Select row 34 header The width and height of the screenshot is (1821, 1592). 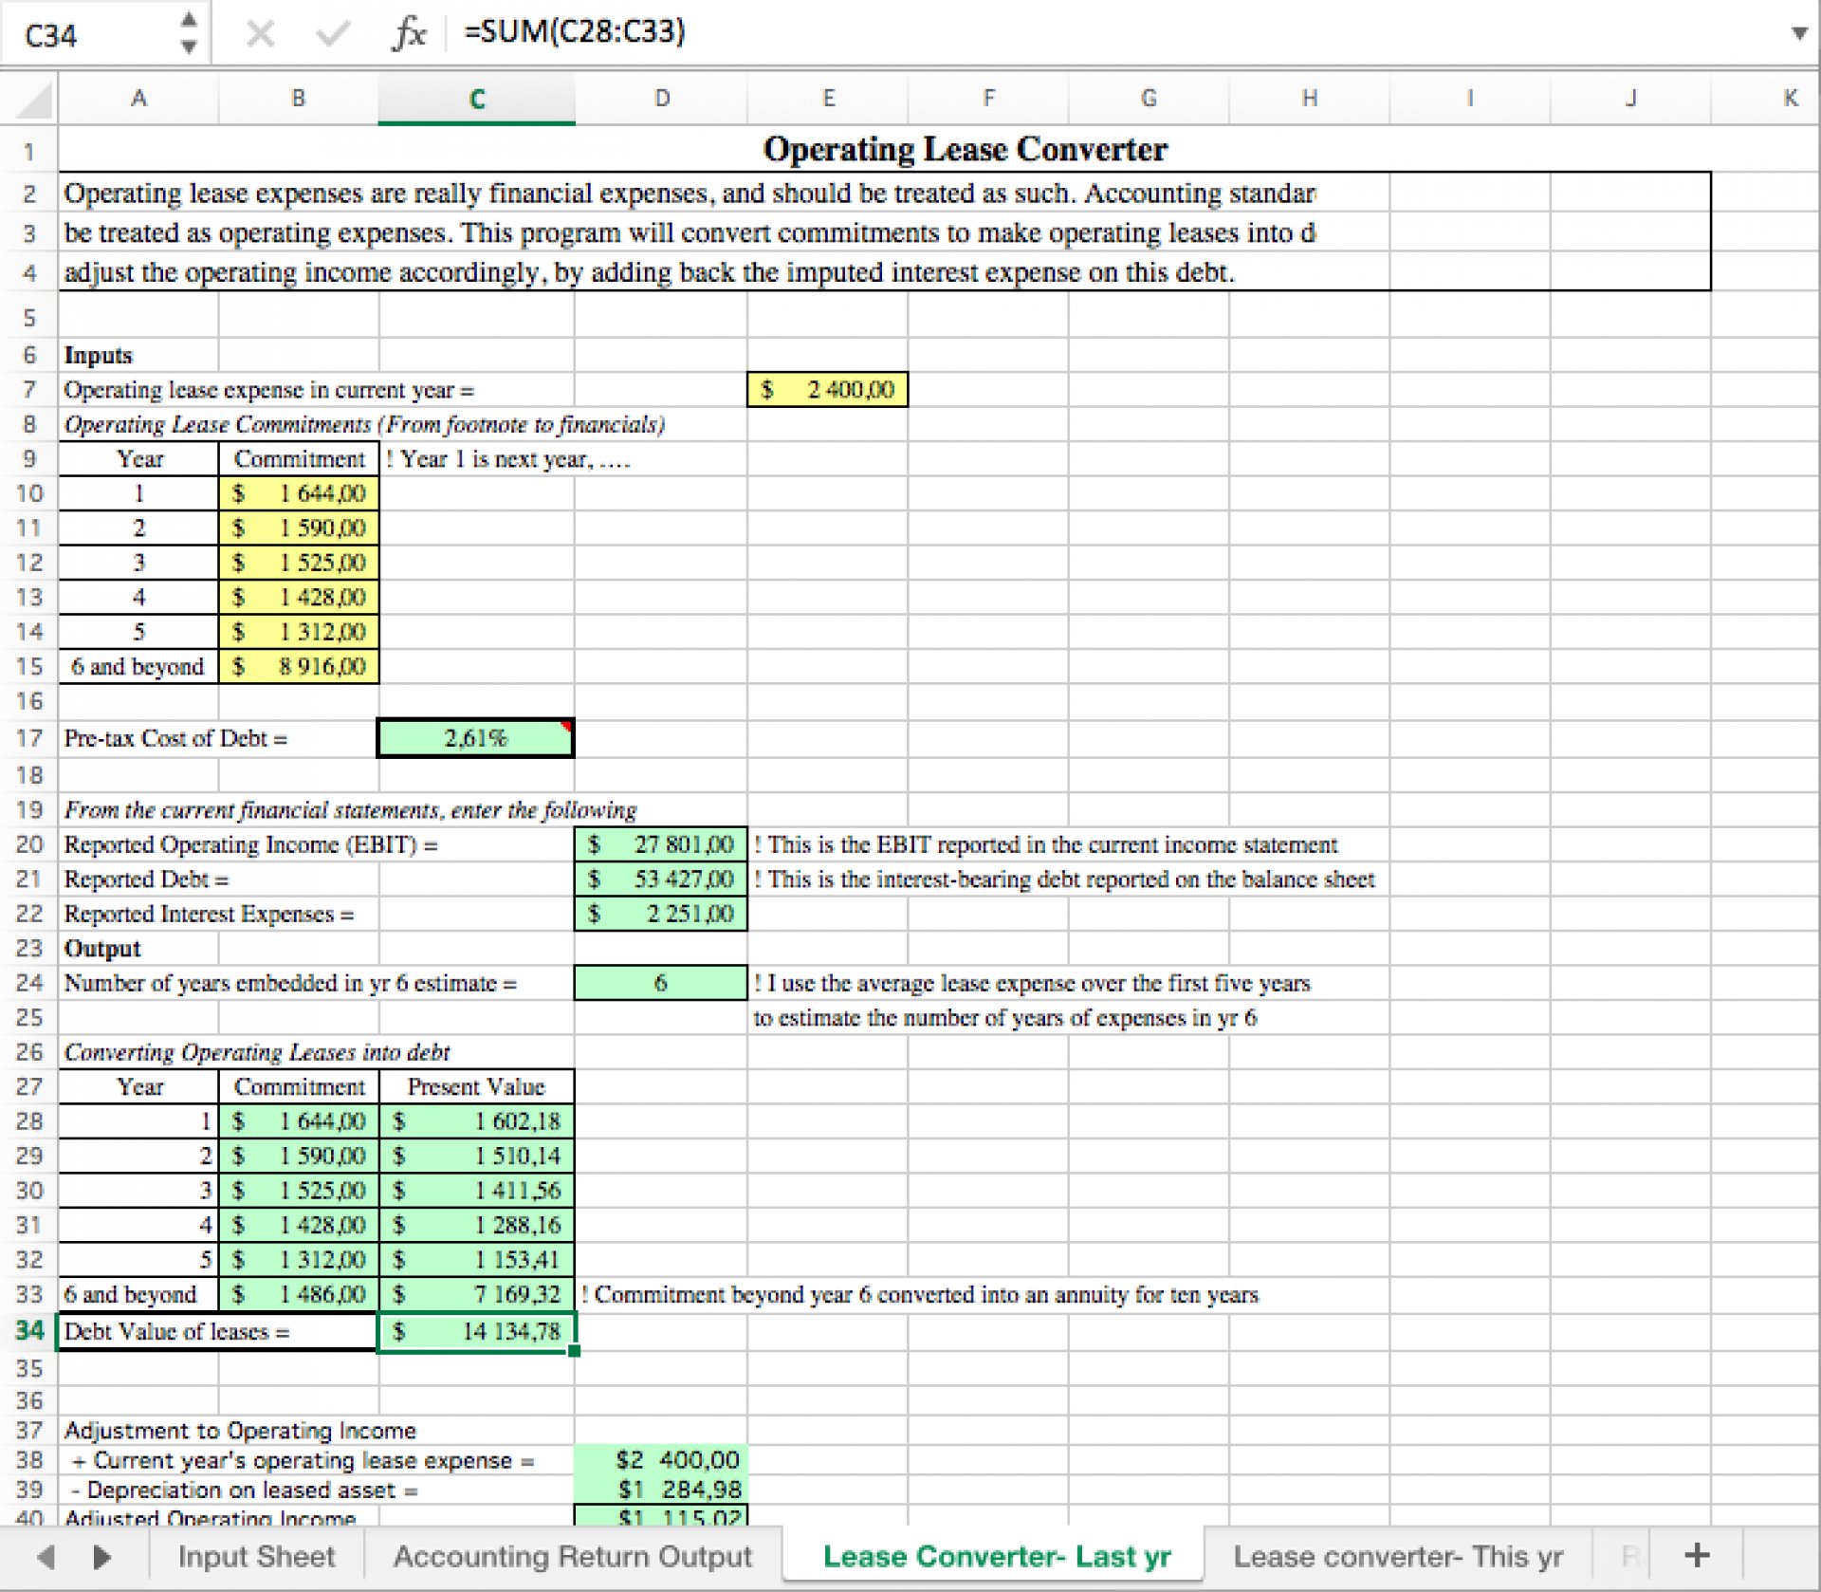point(29,1331)
